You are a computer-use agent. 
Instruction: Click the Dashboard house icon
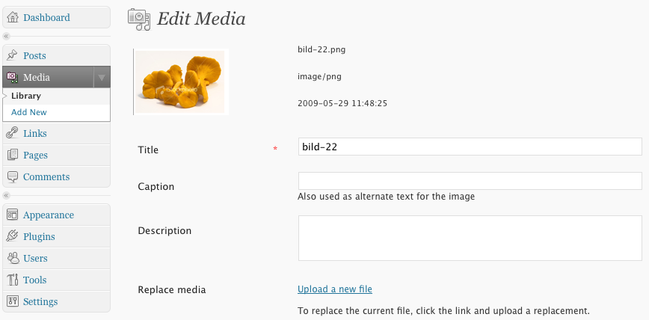coord(13,17)
